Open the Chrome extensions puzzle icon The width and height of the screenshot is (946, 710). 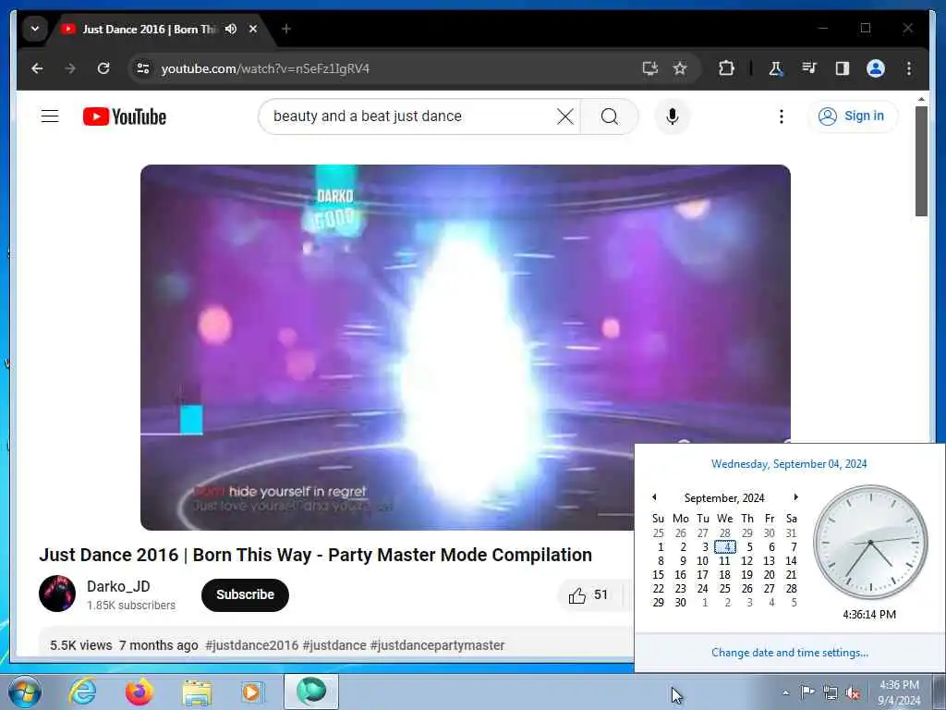click(x=726, y=68)
